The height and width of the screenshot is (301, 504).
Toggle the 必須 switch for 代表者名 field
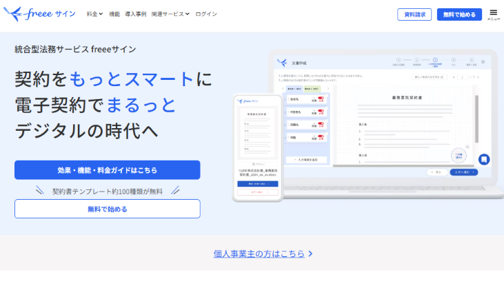(320, 112)
